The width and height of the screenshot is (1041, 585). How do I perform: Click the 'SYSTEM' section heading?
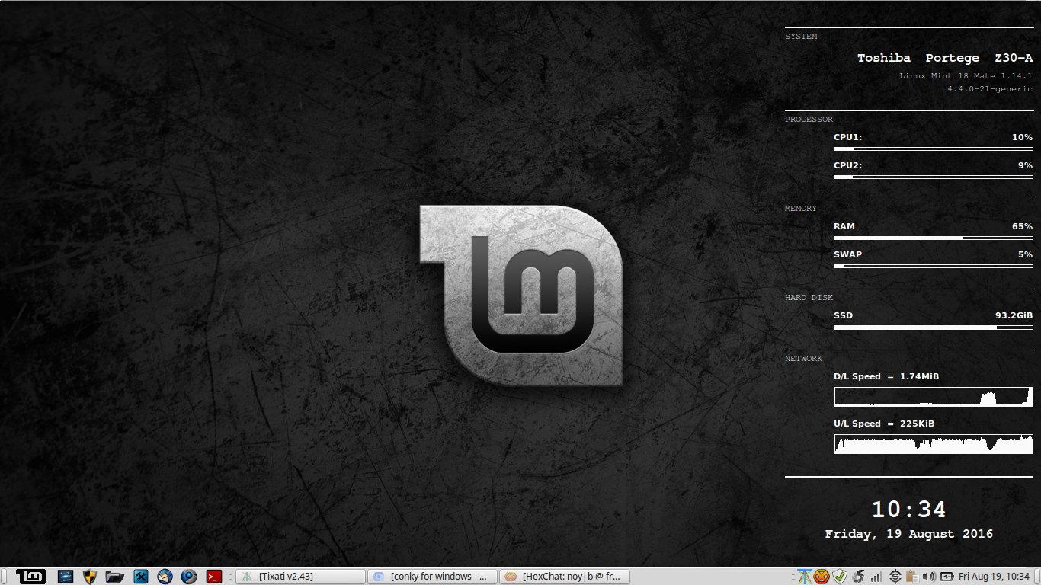click(801, 36)
